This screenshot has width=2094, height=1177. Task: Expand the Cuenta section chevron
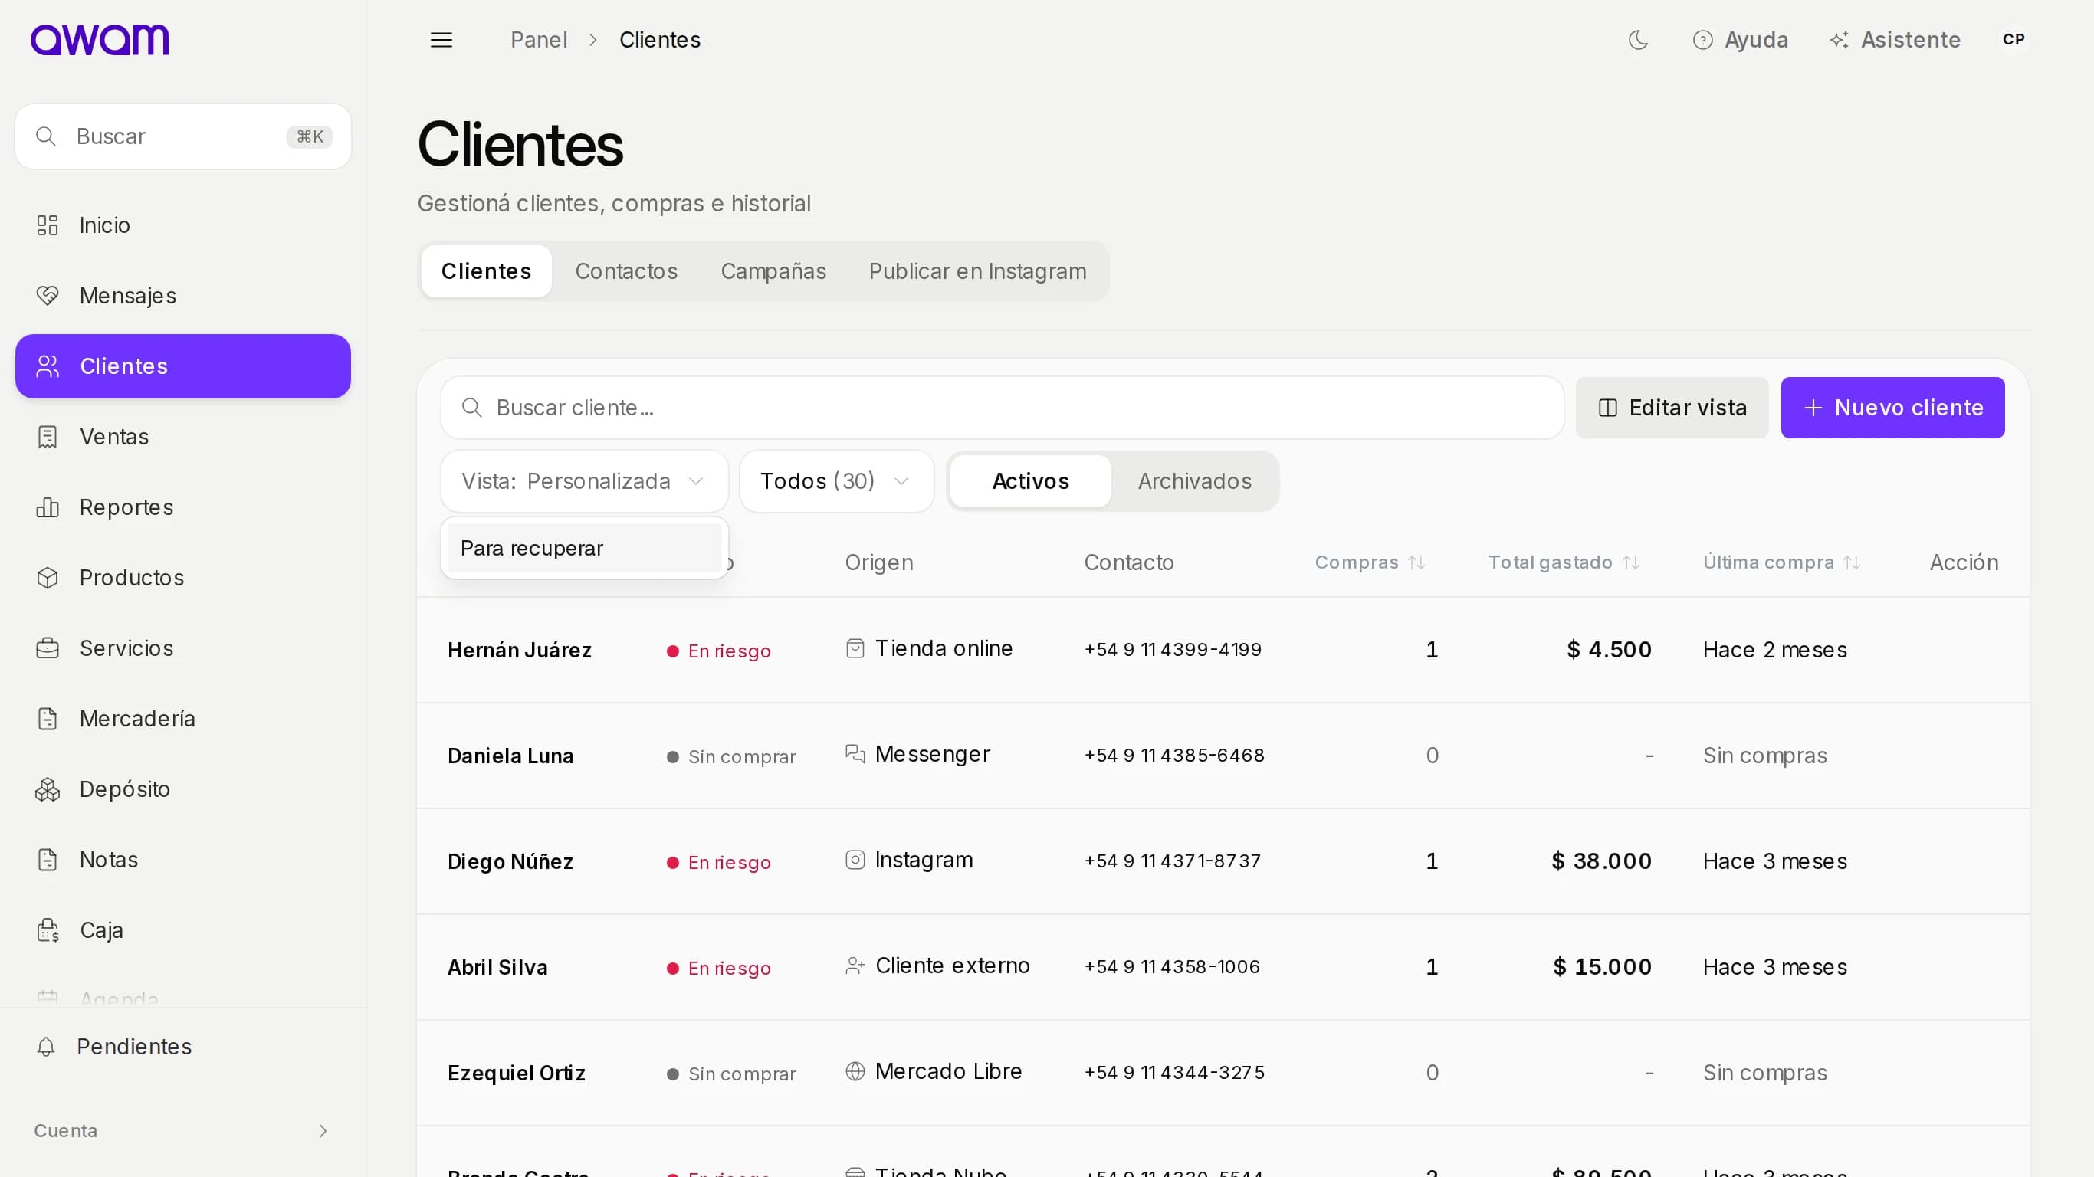tap(323, 1132)
